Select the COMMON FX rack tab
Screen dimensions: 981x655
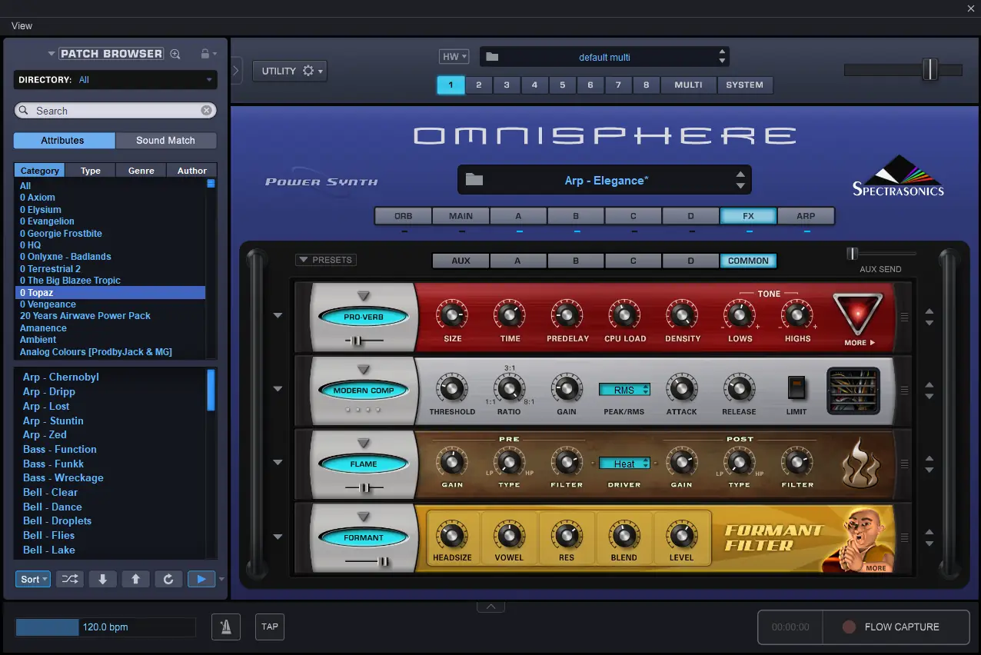(748, 261)
